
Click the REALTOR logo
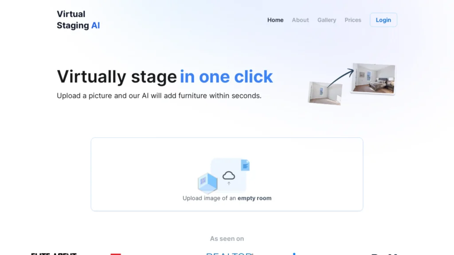[x=230, y=254]
